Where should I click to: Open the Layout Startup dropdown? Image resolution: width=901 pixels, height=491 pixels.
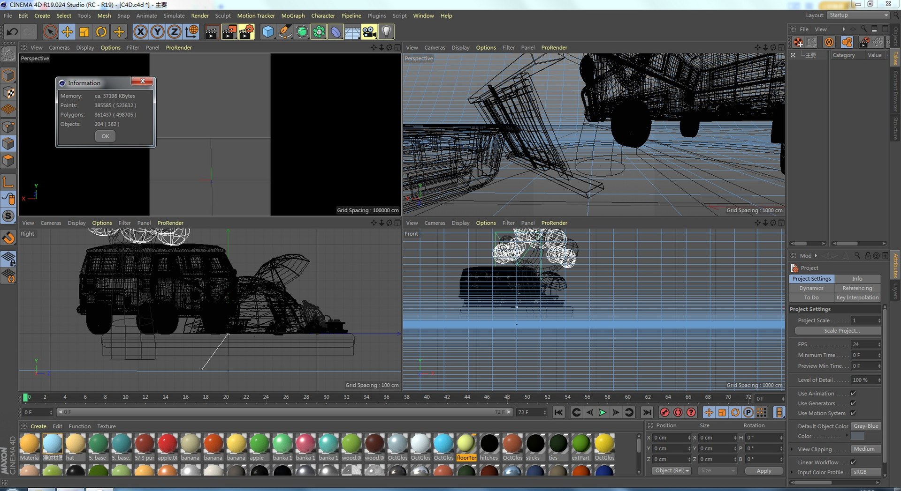(x=858, y=15)
